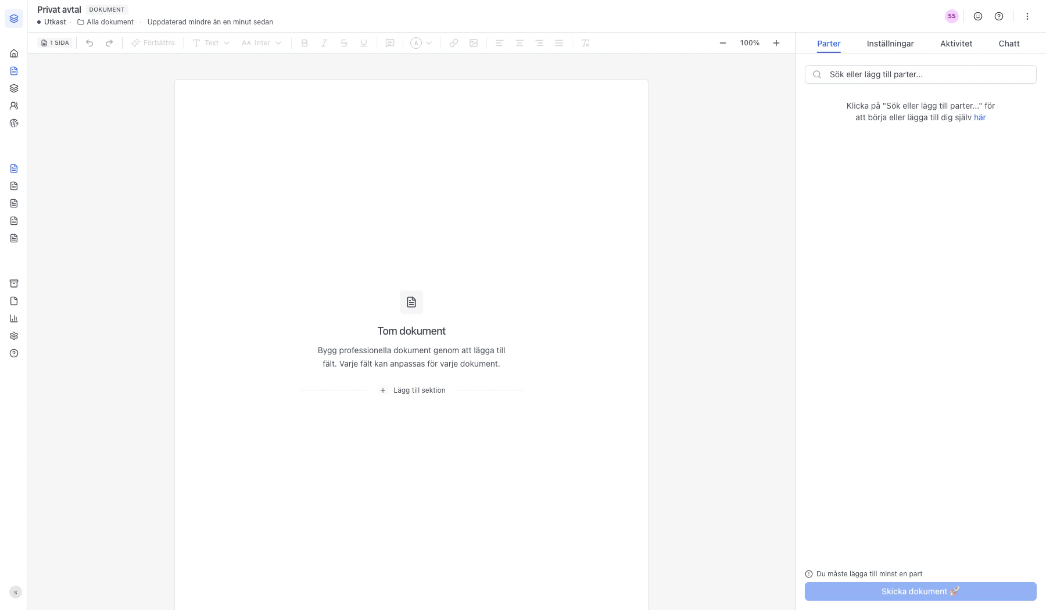The height and width of the screenshot is (610, 1046).
Task: Click the Du måste lägga till minst en part notice
Action: [864, 574]
